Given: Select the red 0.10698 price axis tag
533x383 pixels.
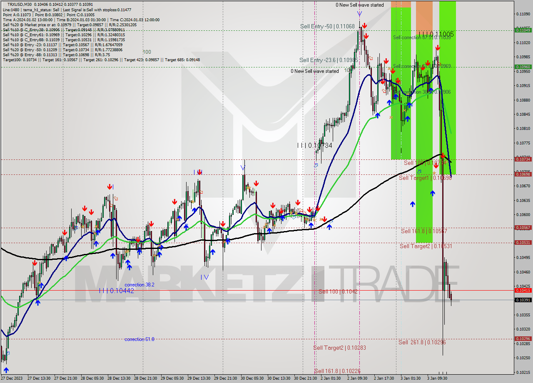Looking at the screenshot, I should tap(523, 174).
